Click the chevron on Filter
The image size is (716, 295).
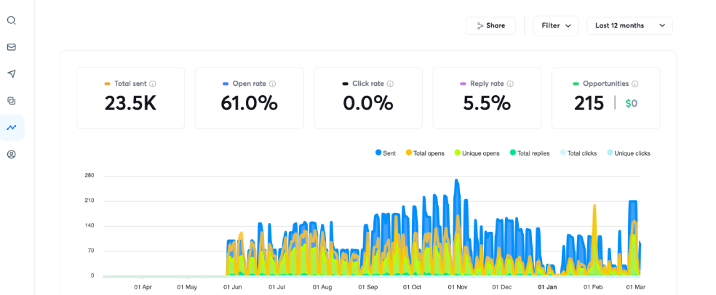click(x=568, y=26)
